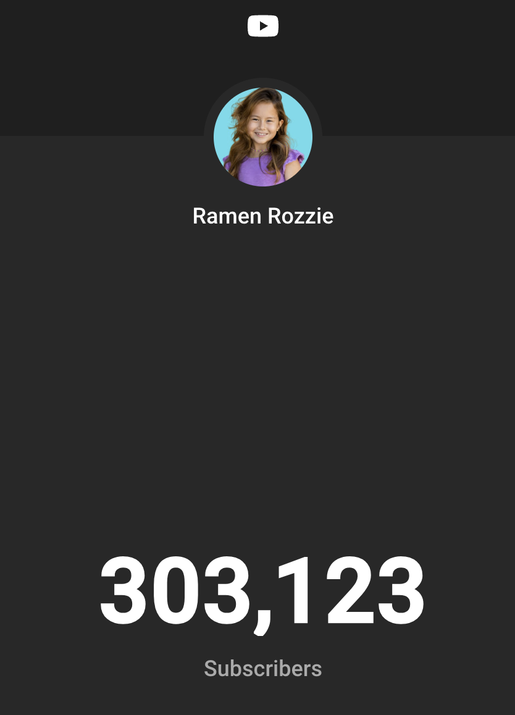The image size is (515, 715).
Task: Click the Ramen Rozzie channel name
Action: coord(262,216)
